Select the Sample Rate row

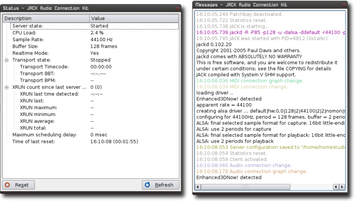pyautogui.click(x=95, y=39)
